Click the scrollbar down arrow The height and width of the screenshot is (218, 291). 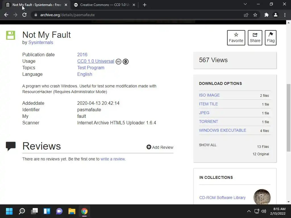pyautogui.click(x=288, y=202)
